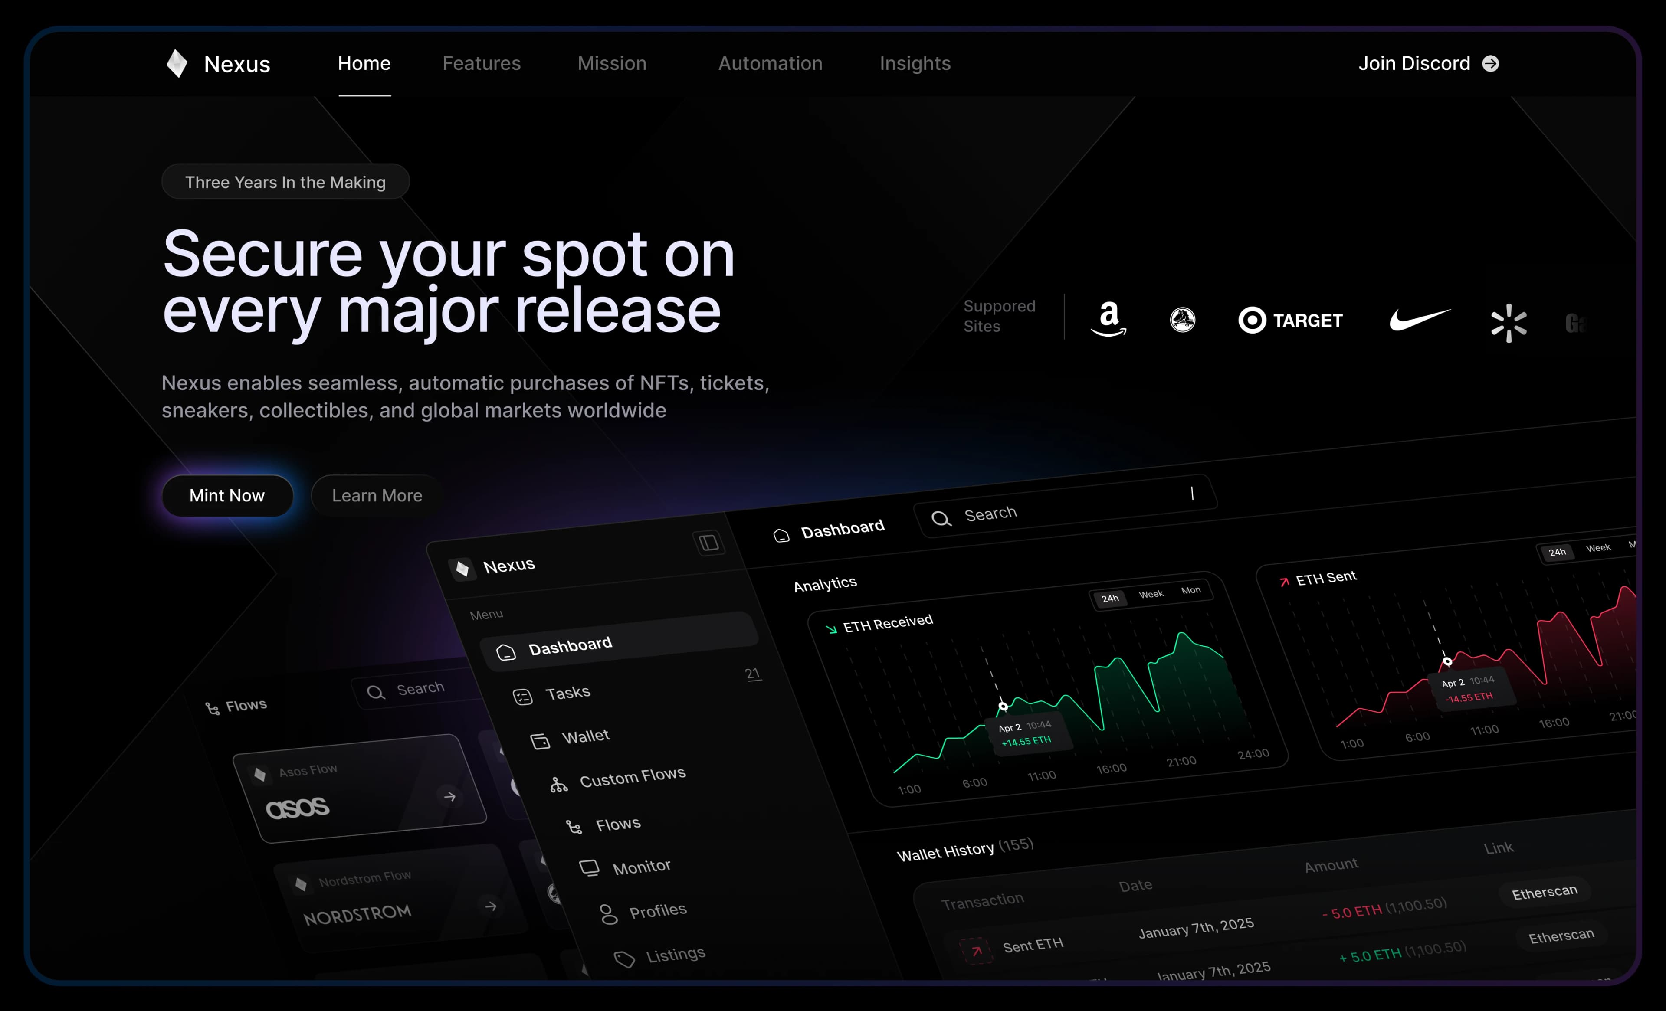Screen dimensions: 1666x1011
Task: Open the Insights nav item
Action: 915,63
